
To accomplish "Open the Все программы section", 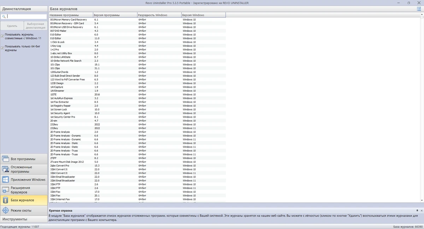I will (24, 159).
